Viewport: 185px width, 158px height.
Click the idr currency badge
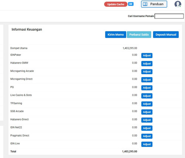(131, 4)
